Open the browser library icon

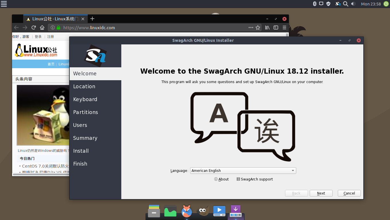(267, 27)
